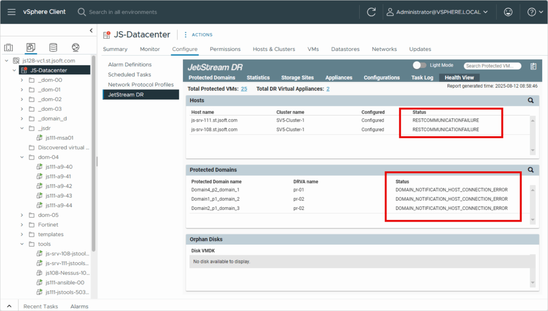Click the Total Protected VMs count 25

pos(243,89)
